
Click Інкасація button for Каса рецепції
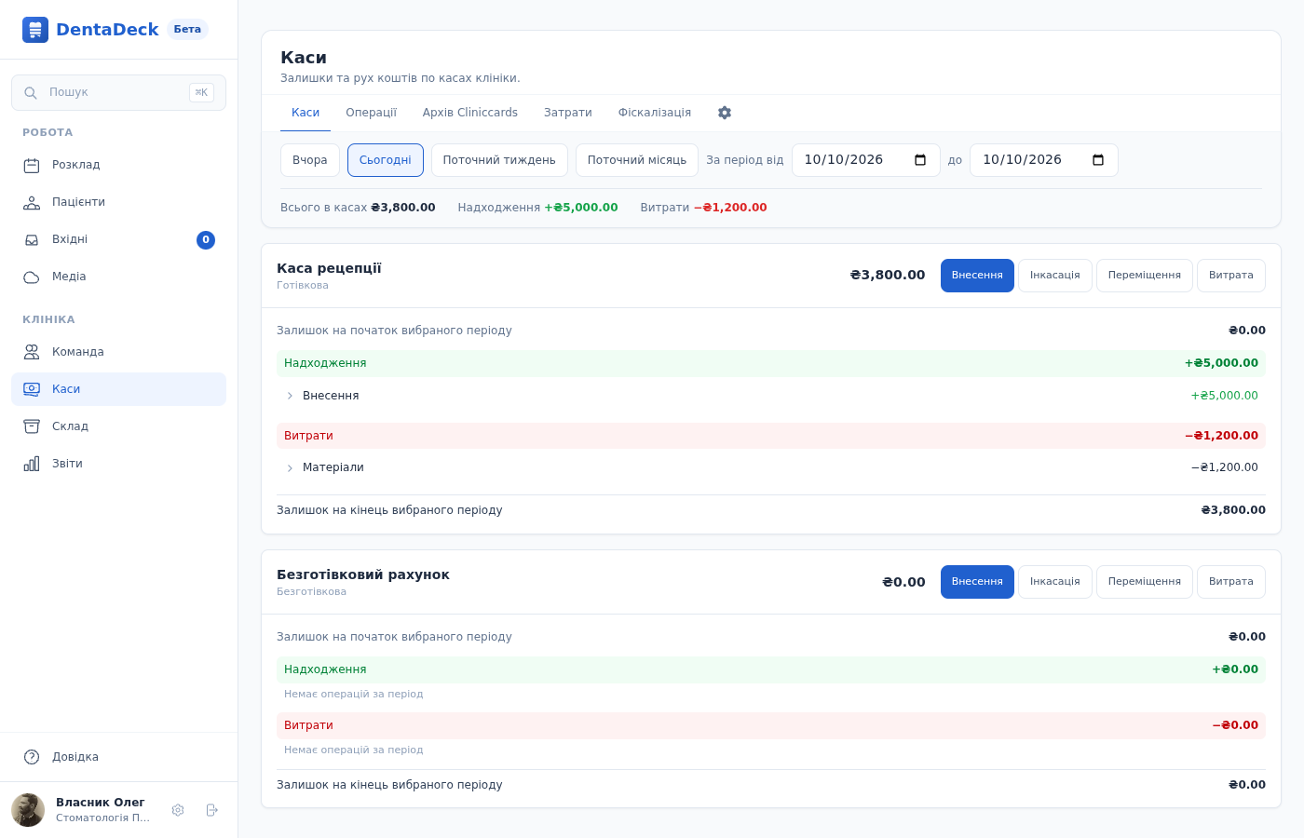tap(1055, 276)
